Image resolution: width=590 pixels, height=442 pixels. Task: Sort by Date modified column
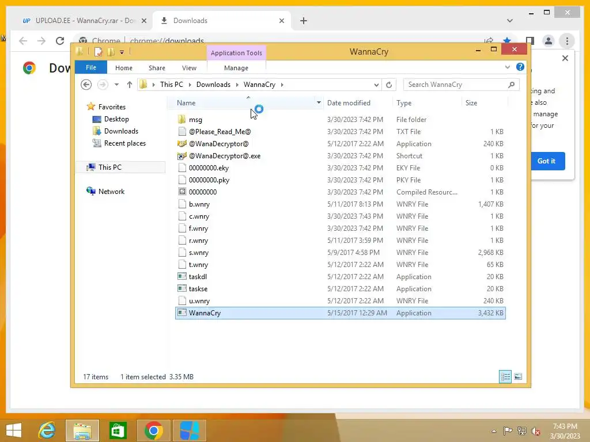coord(349,102)
